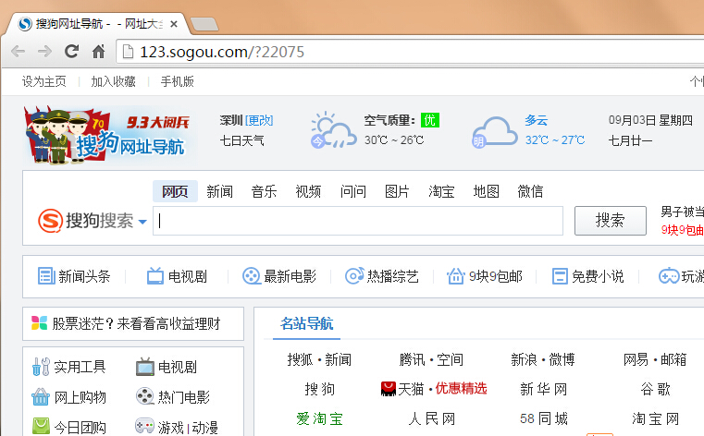
Task: Click the 今日团购 bag icon
Action: 41,426
